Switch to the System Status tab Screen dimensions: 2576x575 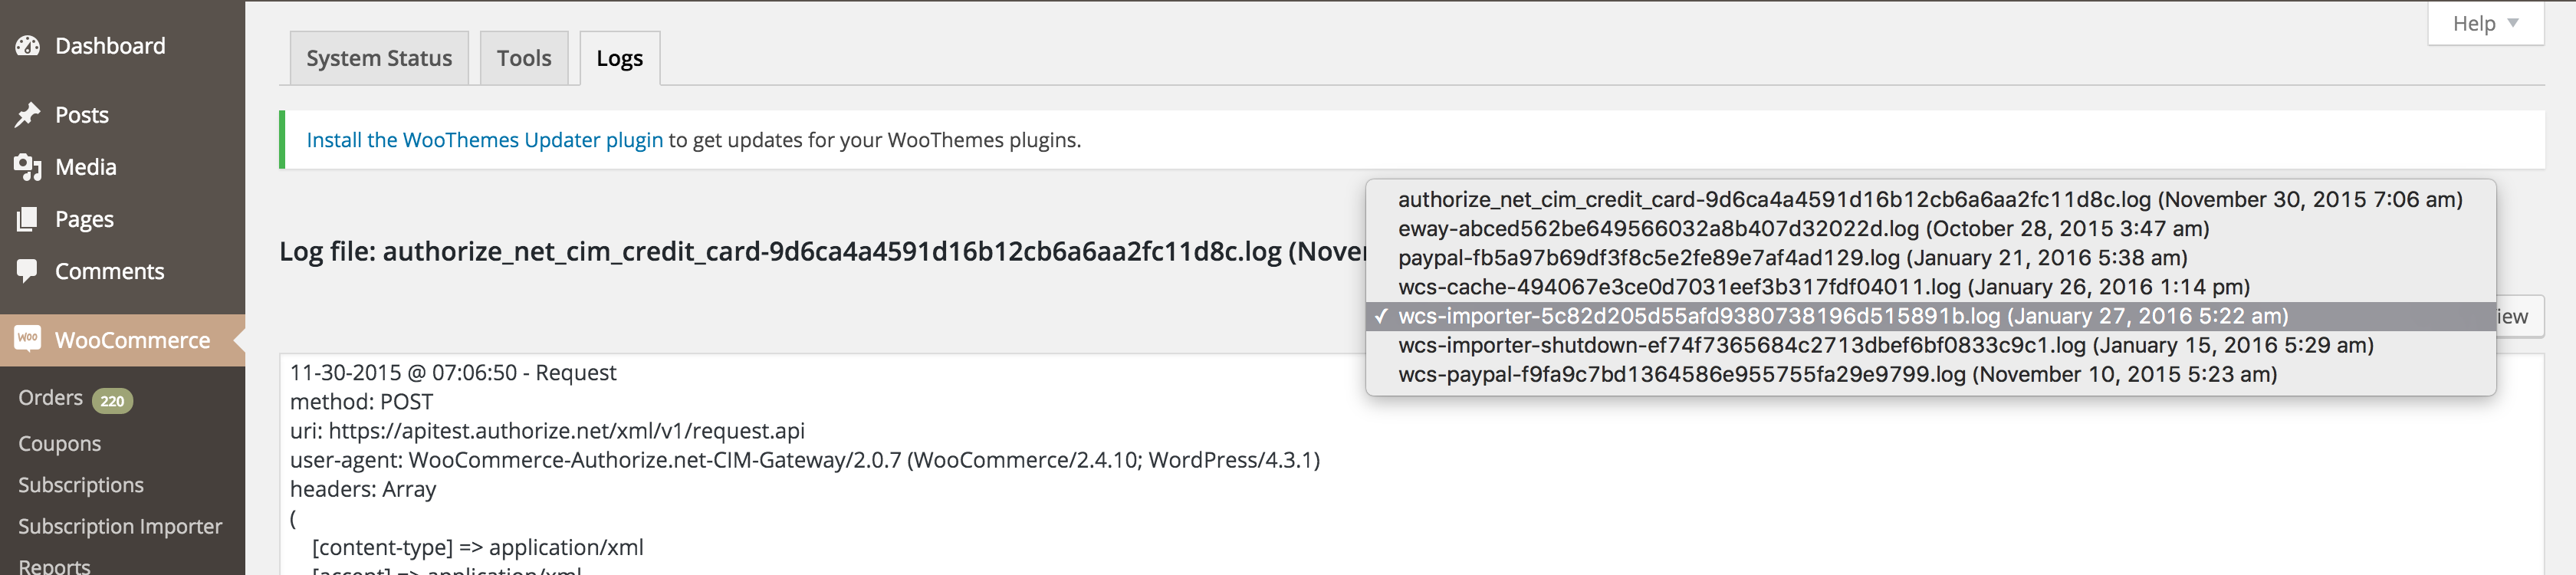(x=379, y=58)
